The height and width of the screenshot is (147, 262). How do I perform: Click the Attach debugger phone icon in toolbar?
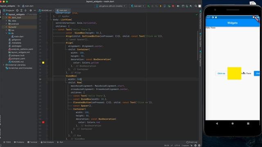coord(165,6)
